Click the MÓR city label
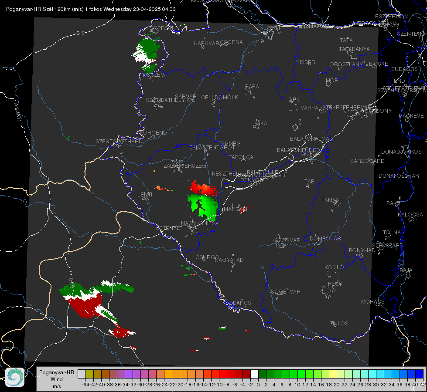427x392 pixels. click(332, 81)
